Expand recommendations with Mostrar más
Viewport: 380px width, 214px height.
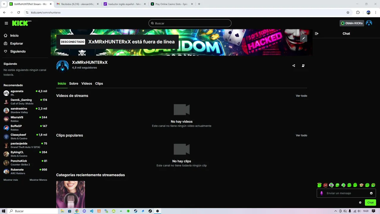(x=11, y=180)
